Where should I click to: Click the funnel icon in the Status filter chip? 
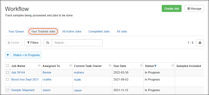coord(8,55)
